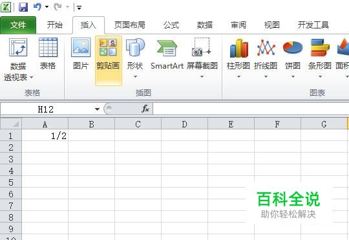Expand the 柱形图 dropdown arrow
This screenshot has height=240, width=349.
pyautogui.click(x=238, y=76)
